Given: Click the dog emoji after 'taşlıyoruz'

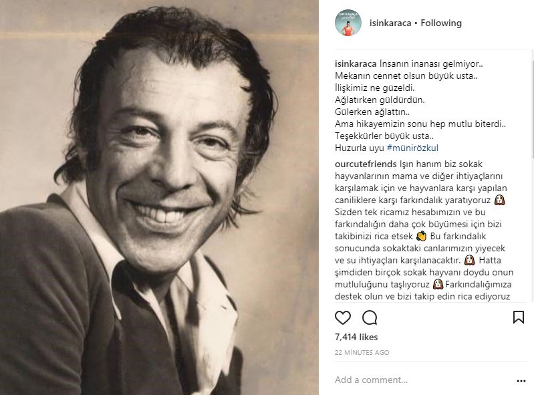Looking at the screenshot, I should (x=438, y=284).
